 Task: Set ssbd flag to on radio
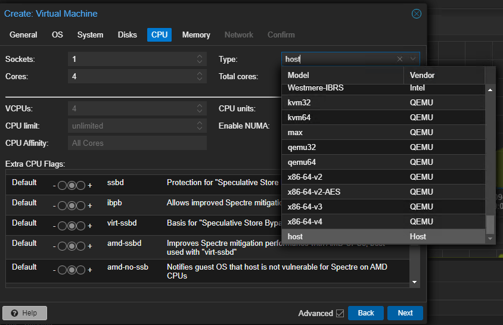[x=81, y=185]
